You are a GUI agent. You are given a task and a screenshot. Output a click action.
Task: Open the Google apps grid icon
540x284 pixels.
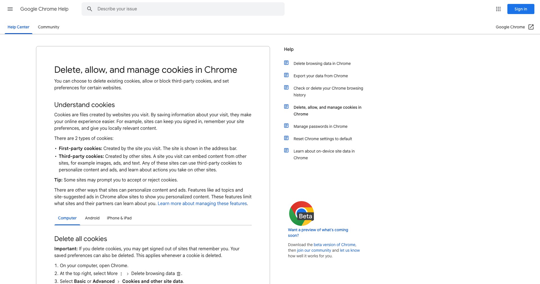[x=498, y=9]
